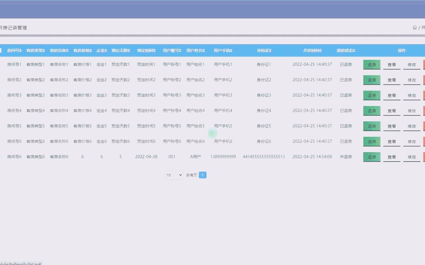Click 退房 in the 用户账号6 row
The image size is (425, 265).
[x=372, y=142]
